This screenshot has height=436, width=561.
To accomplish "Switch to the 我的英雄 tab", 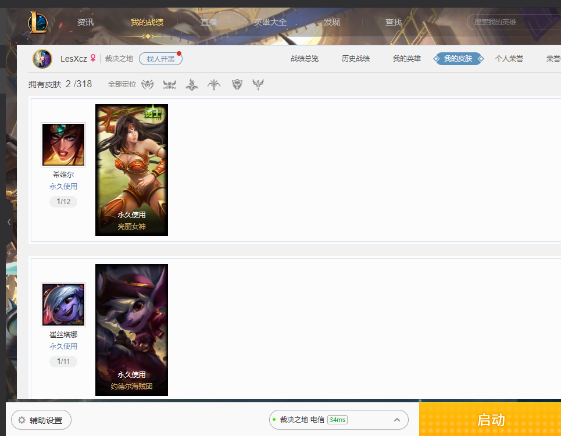I will pos(407,59).
